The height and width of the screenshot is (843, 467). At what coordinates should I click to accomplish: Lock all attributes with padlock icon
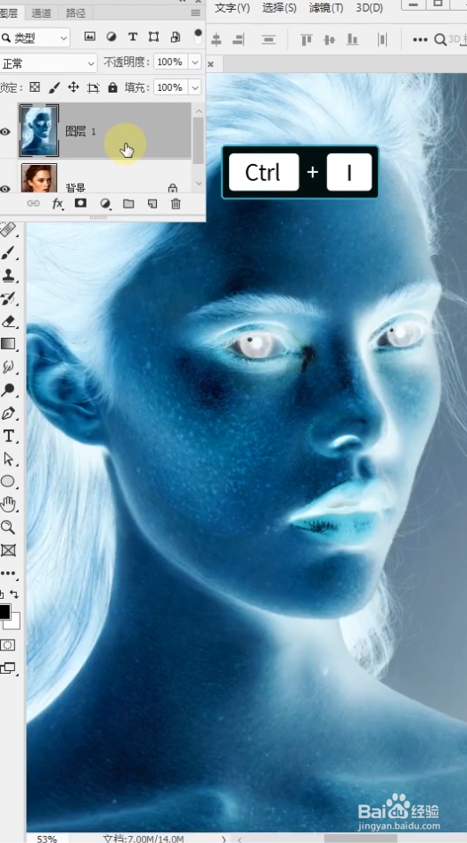112,87
